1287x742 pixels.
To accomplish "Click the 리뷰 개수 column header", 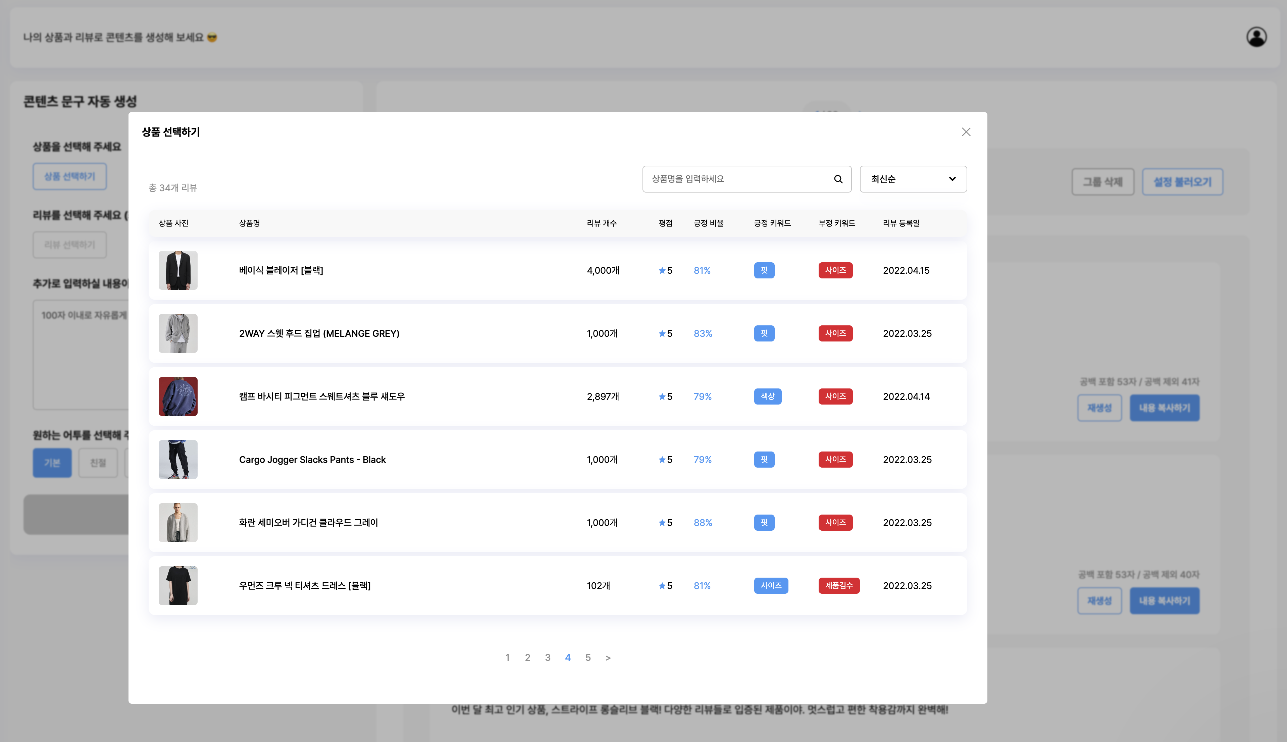I will click(x=602, y=223).
